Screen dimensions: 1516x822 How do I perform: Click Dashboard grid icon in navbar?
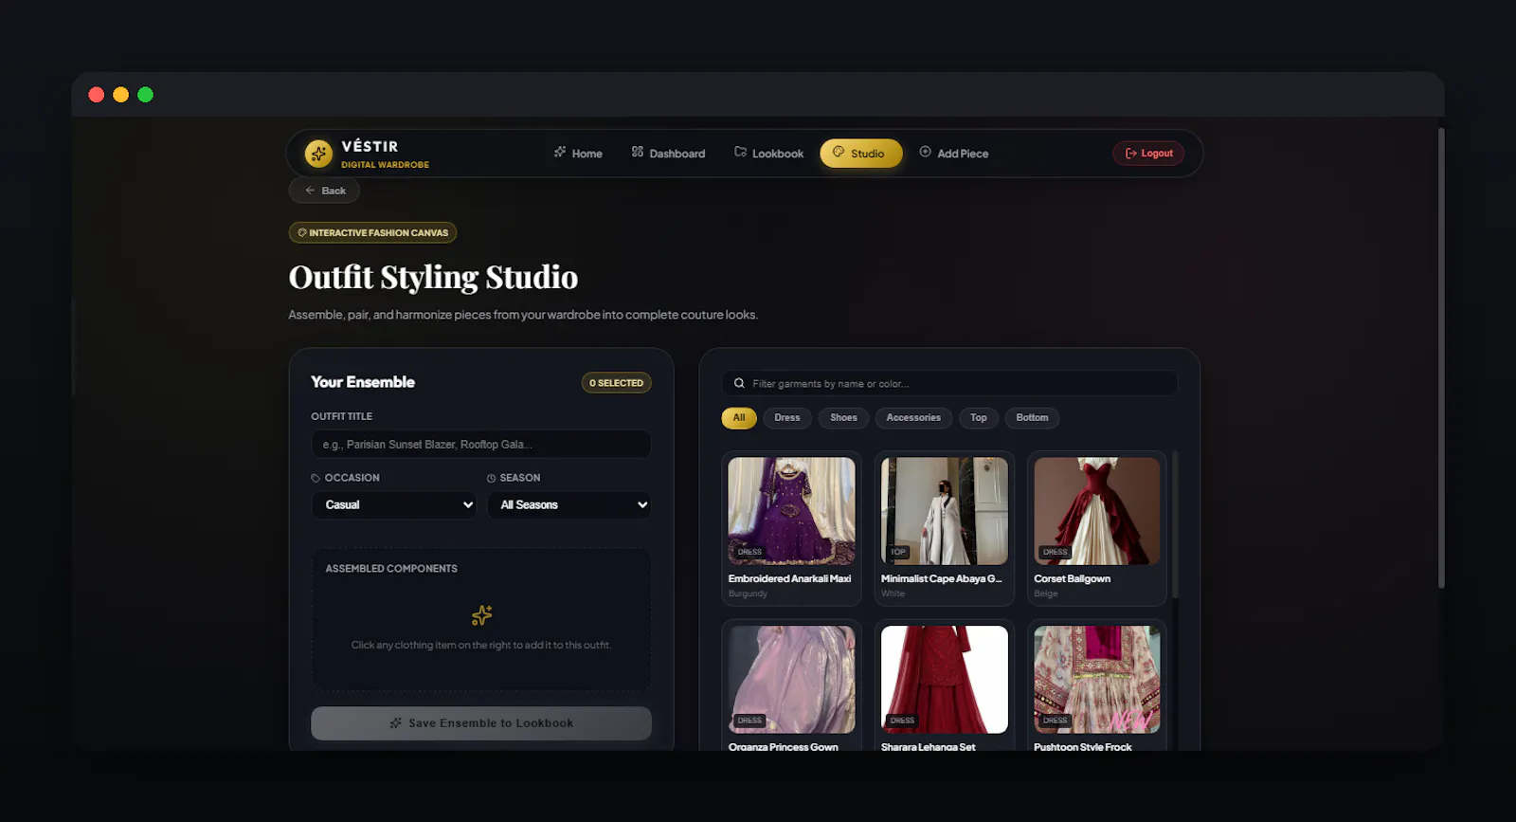[638, 152]
